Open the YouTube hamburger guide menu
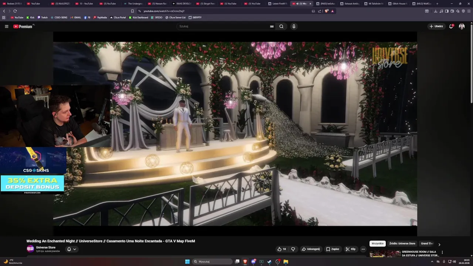Image resolution: width=473 pixels, height=266 pixels. pos(6,26)
